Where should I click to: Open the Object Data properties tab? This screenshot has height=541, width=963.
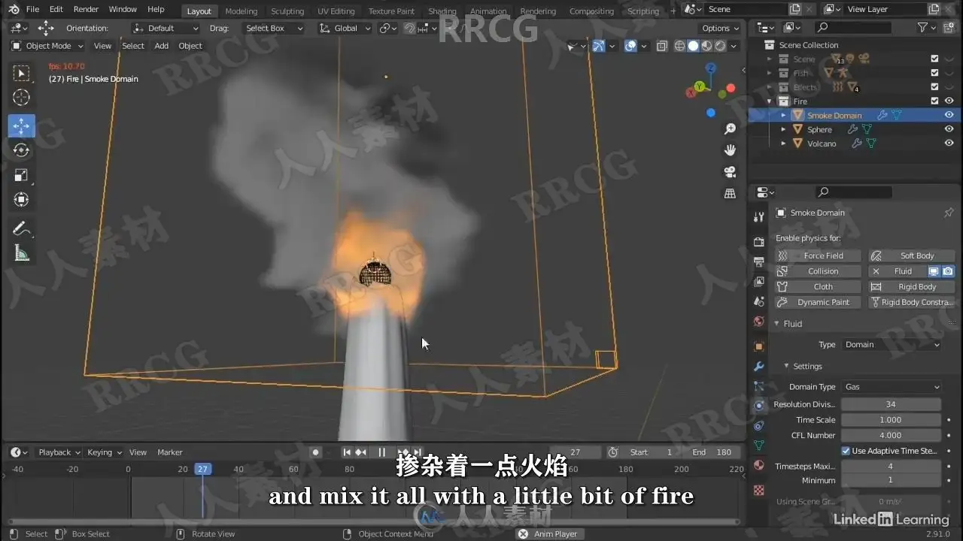click(759, 445)
